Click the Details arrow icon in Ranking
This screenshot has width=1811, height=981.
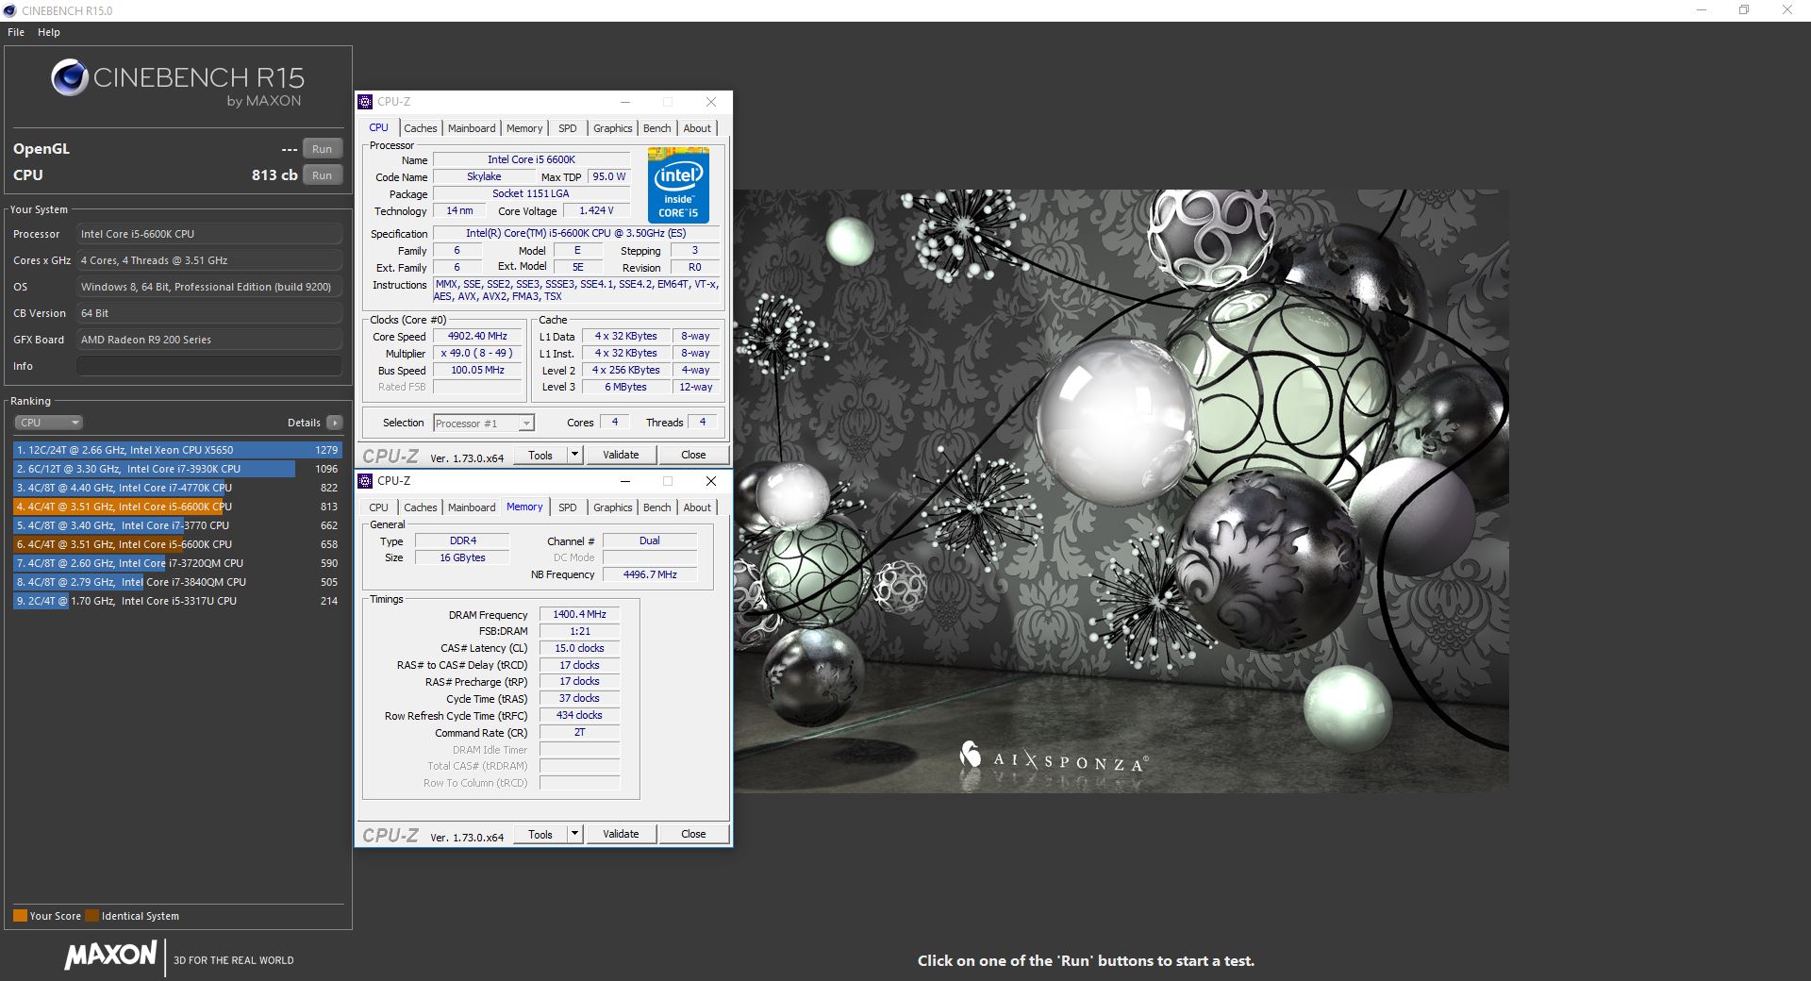(x=335, y=423)
